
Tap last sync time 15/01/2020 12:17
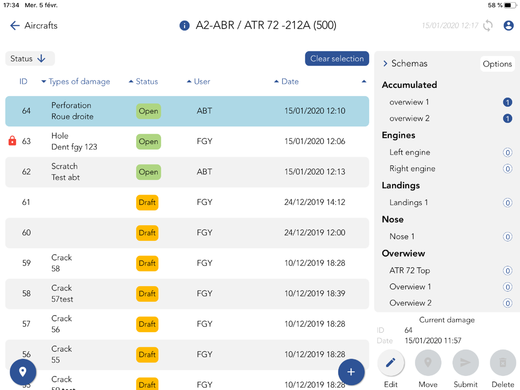450,25
